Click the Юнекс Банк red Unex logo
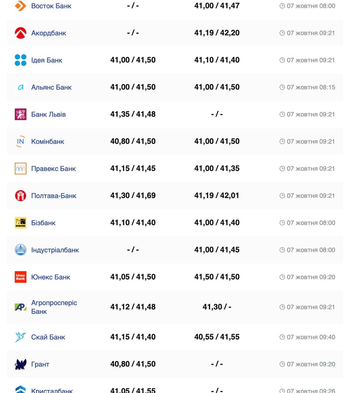353x393 pixels. (21, 277)
